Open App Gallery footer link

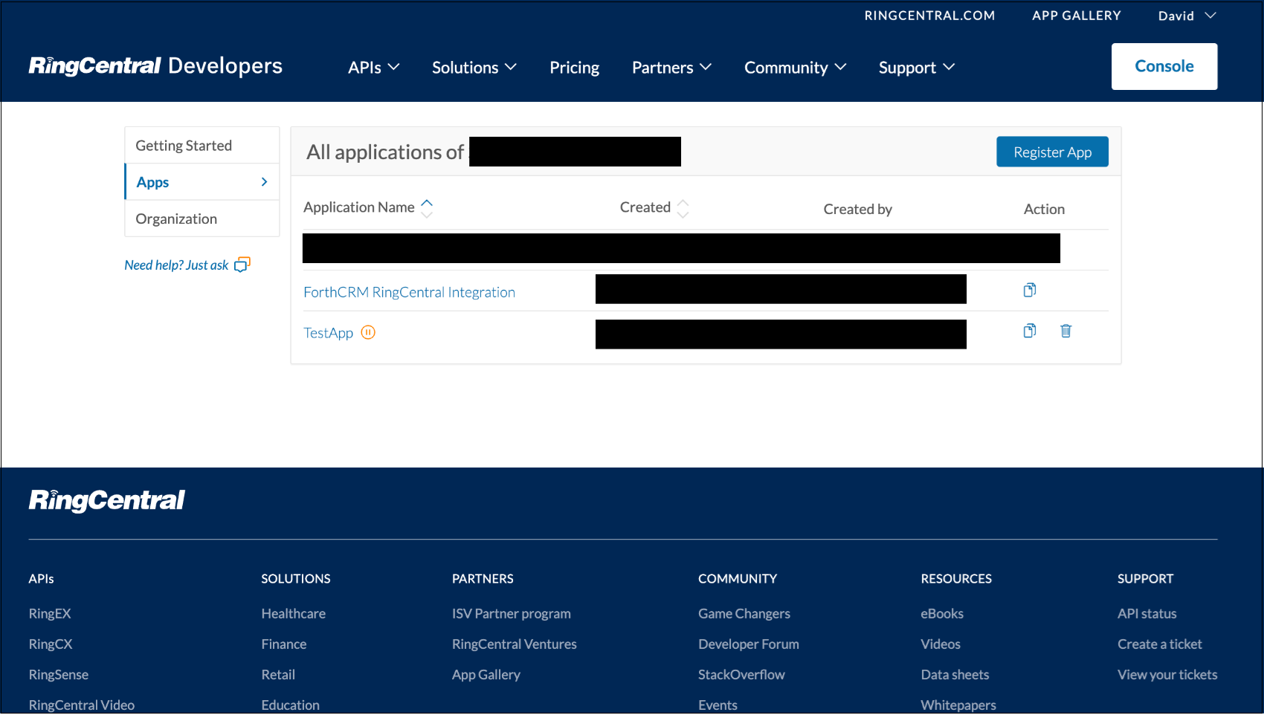point(486,674)
